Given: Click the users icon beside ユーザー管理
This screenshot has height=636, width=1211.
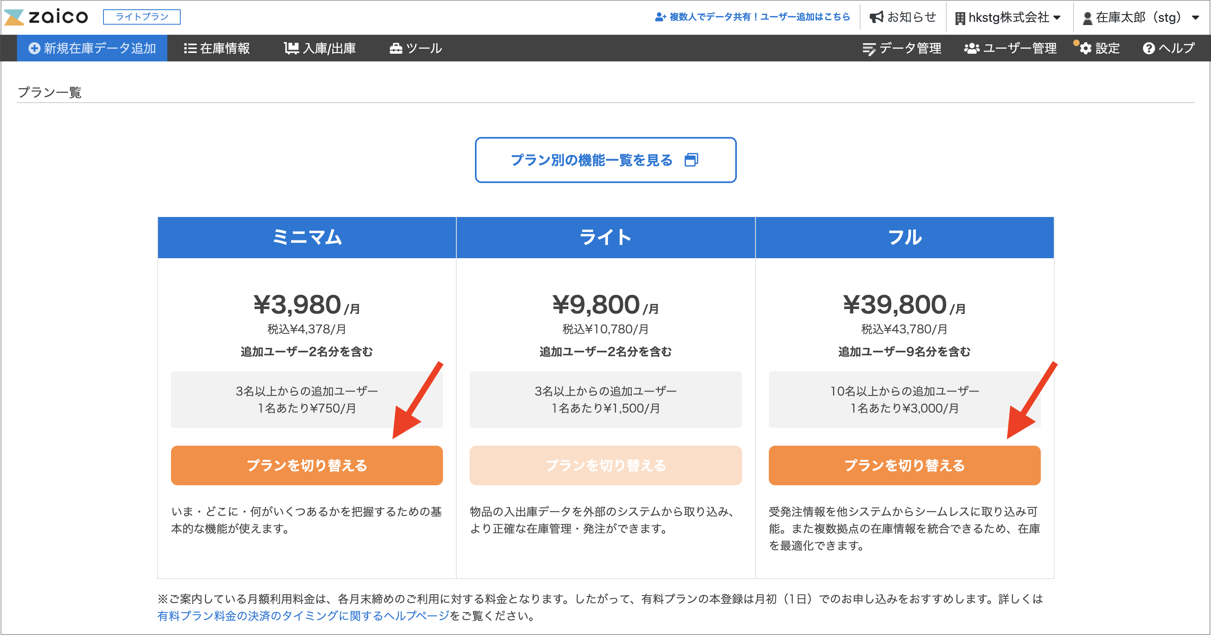Looking at the screenshot, I should [x=972, y=48].
